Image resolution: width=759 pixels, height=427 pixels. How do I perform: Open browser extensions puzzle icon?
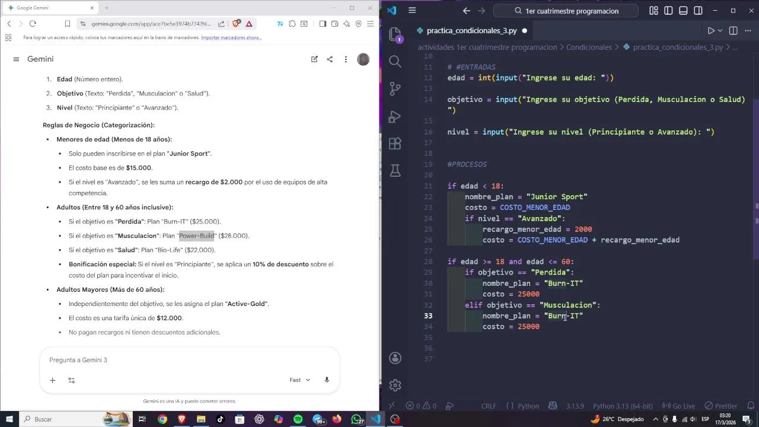click(x=292, y=24)
